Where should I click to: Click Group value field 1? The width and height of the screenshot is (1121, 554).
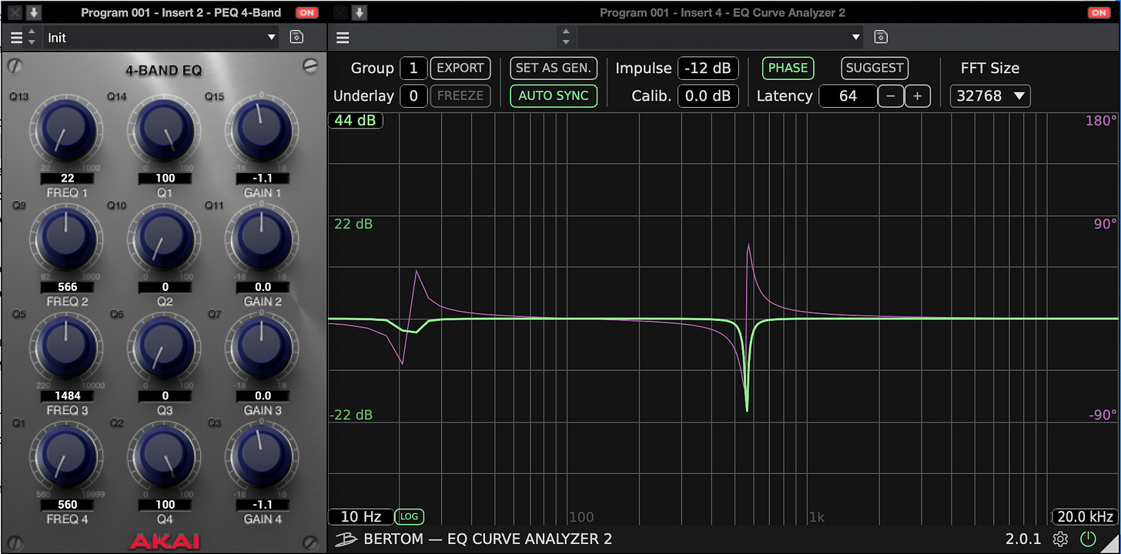pos(413,68)
